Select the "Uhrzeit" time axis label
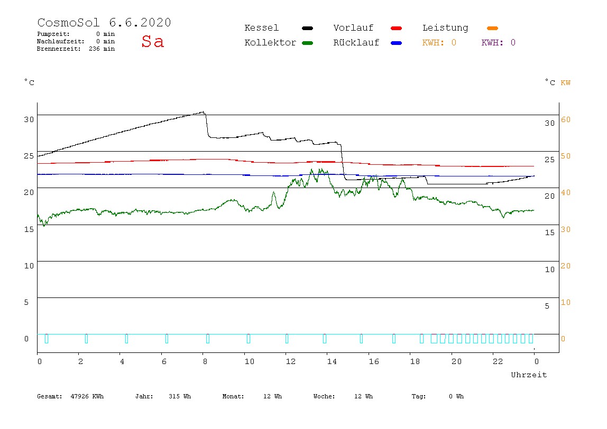The height and width of the screenshot is (429, 607). pyautogui.click(x=529, y=375)
